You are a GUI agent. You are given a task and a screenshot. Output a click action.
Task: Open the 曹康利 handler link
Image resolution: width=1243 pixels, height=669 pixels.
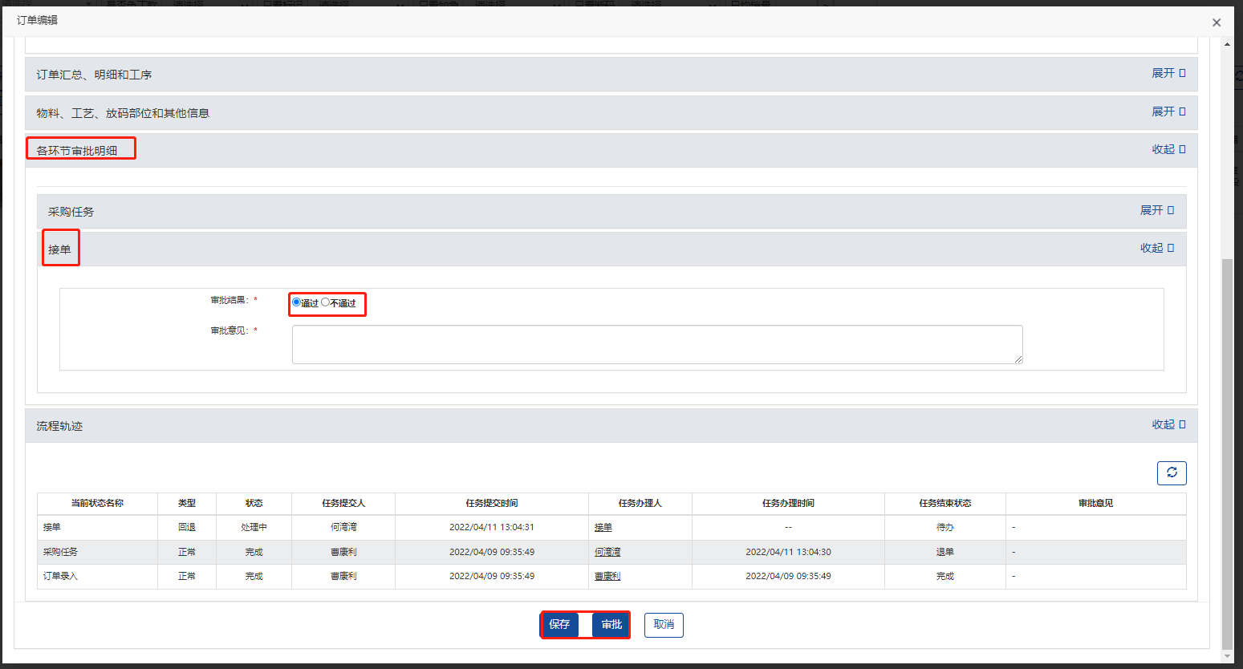pyautogui.click(x=607, y=576)
